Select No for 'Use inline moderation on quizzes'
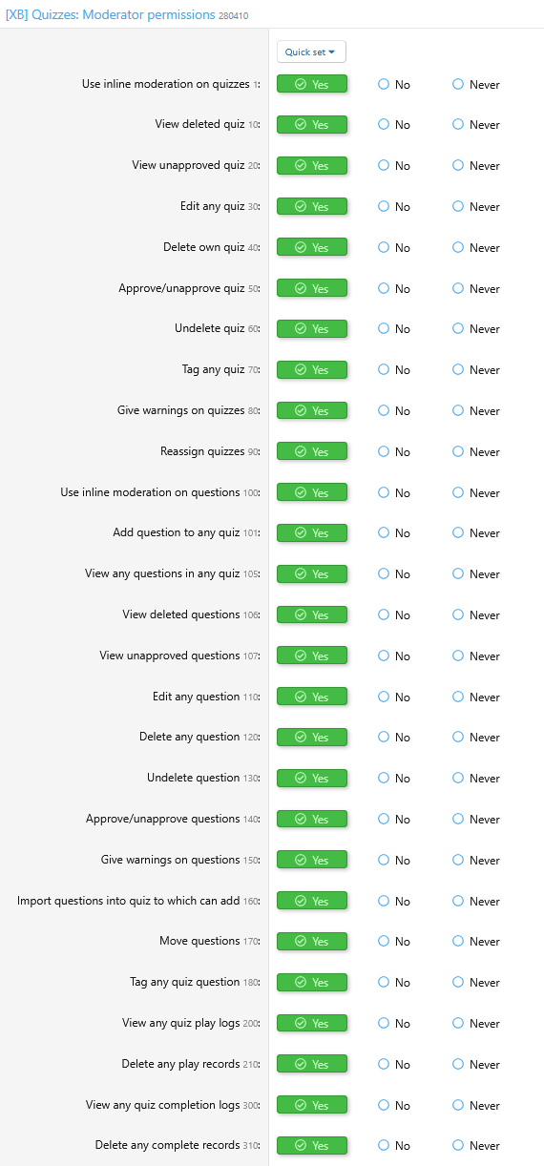Screen dimensions: 544x1166 394,85
